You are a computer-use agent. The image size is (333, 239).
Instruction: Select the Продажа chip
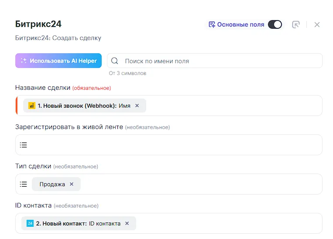(52, 184)
